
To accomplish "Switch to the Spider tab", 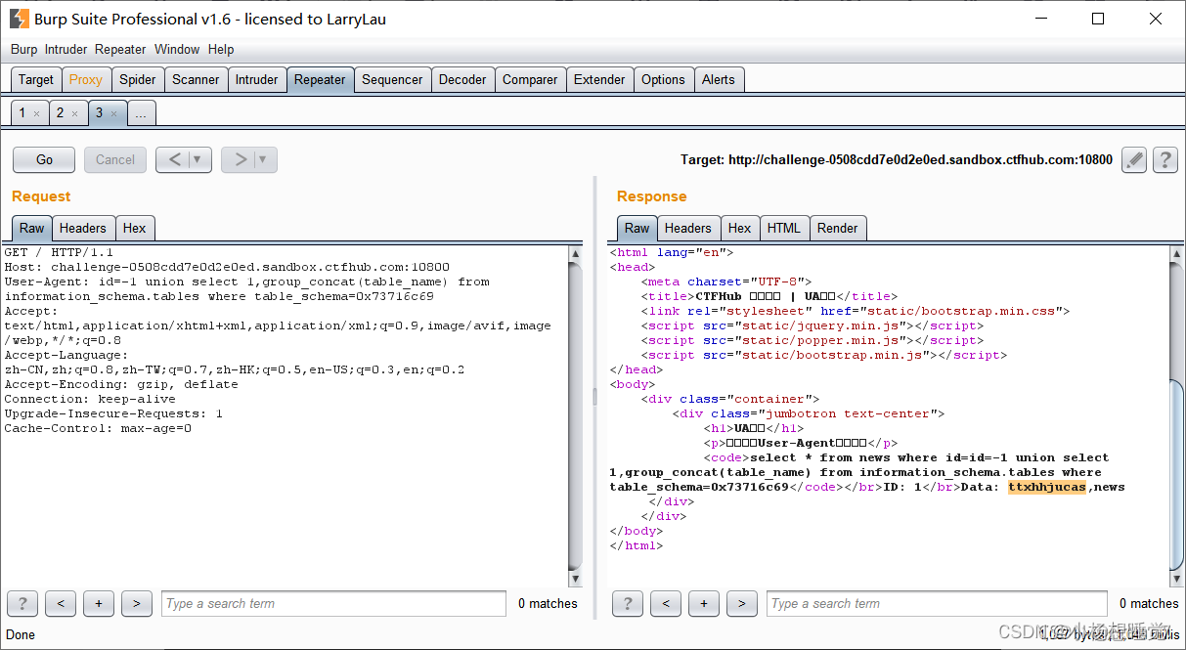I will [x=138, y=80].
